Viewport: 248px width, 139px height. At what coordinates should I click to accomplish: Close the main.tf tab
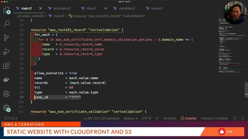click(40, 8)
